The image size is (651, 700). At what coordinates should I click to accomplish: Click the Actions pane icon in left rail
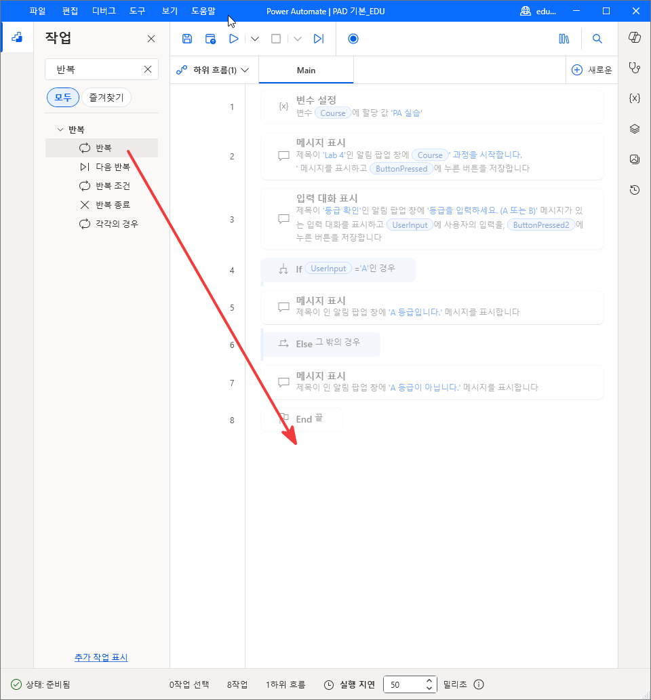[x=17, y=37]
